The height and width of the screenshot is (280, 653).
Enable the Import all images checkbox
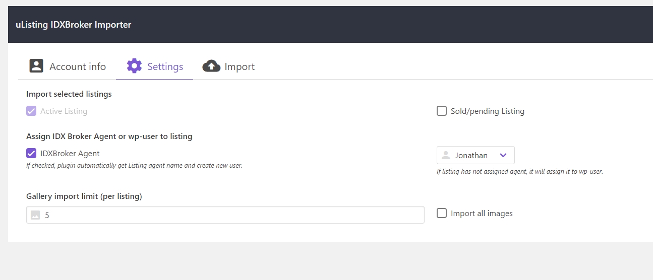tap(442, 213)
